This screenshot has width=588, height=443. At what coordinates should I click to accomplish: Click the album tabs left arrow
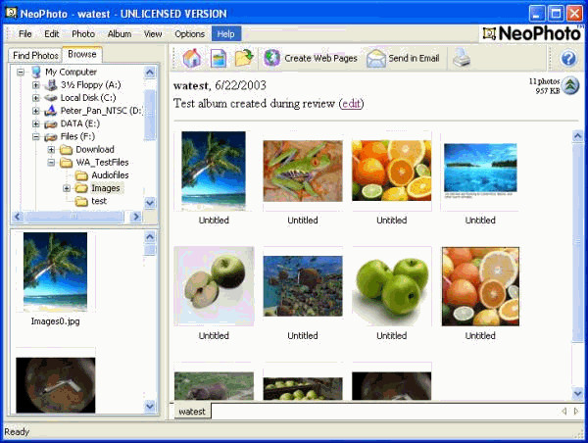click(564, 412)
